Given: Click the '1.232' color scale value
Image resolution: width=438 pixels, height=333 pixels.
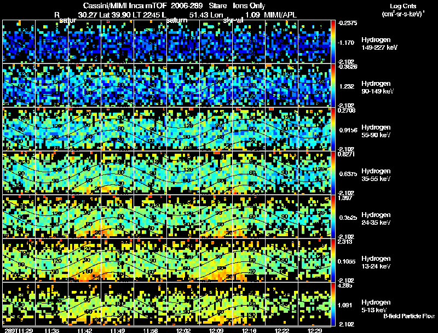Looking at the screenshot, I should (x=347, y=86).
